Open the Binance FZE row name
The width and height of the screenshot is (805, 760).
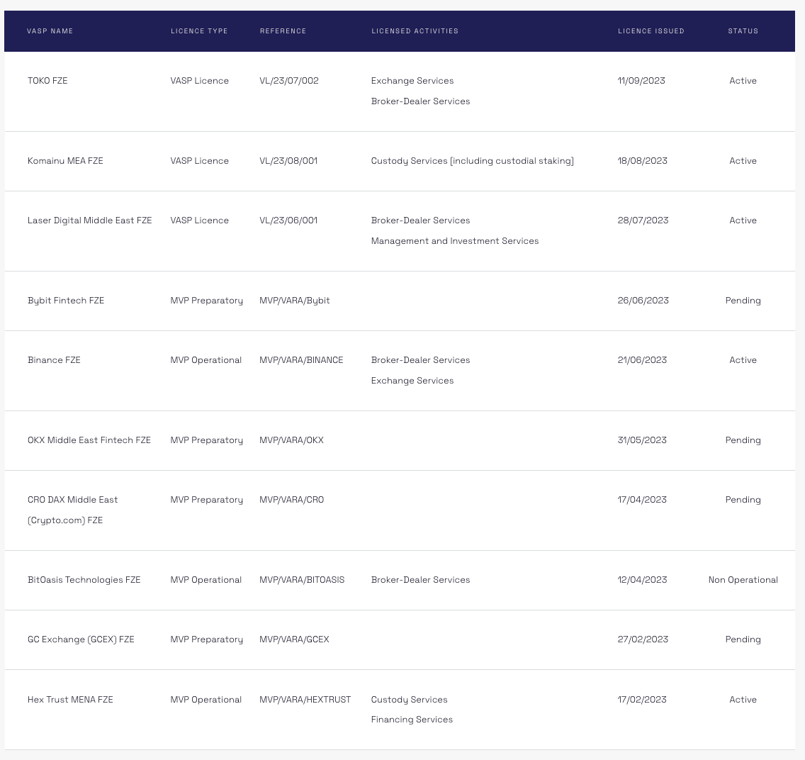click(54, 360)
